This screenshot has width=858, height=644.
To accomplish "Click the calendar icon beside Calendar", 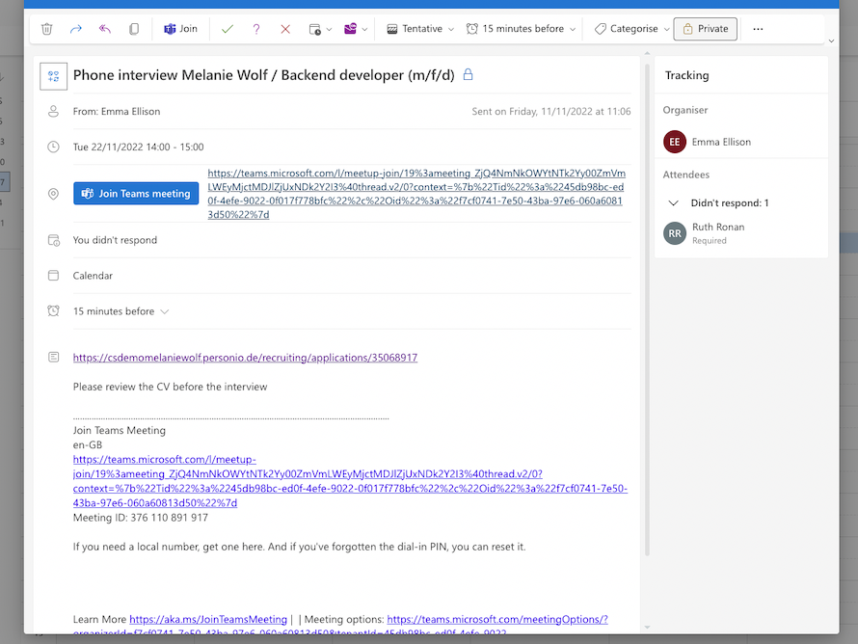I will tap(53, 275).
